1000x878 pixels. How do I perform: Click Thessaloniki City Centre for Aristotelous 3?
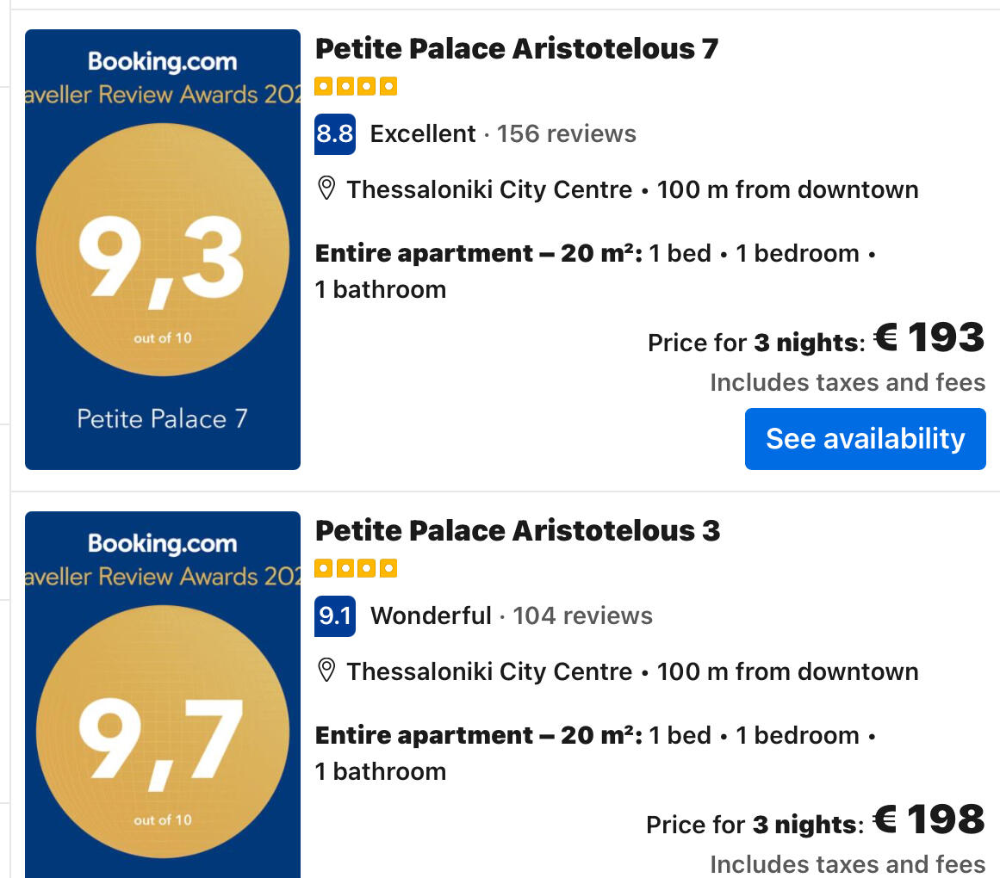489,671
